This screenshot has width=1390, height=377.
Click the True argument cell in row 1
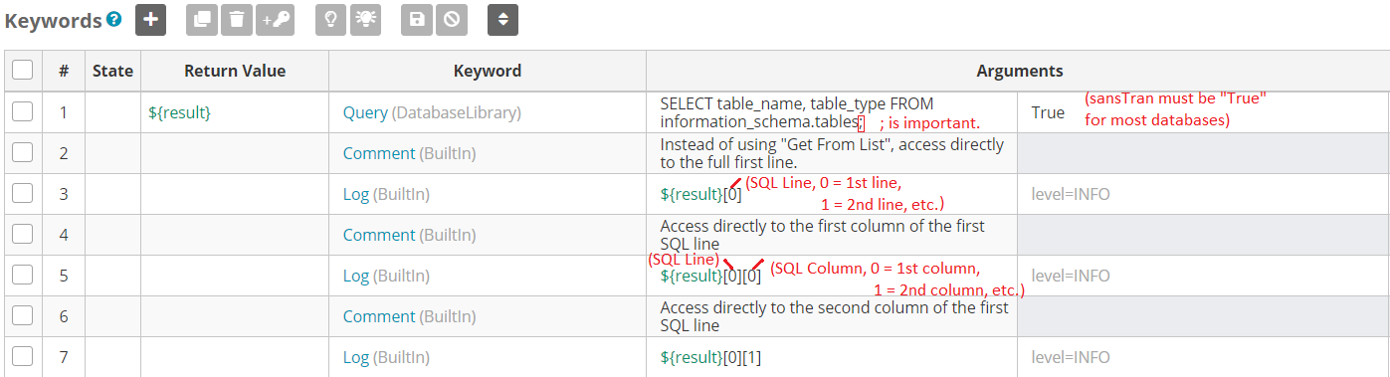1204,112
